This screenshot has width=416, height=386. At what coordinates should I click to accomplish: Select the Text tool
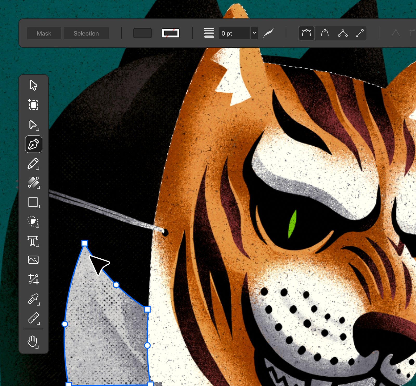(33, 241)
